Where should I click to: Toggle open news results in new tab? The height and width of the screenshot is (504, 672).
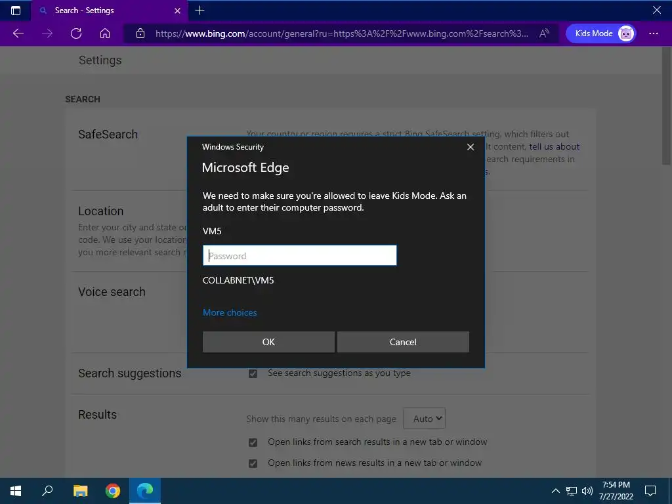coord(253,463)
